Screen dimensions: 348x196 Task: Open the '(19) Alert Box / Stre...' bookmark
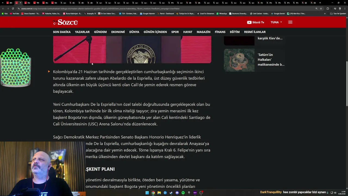pos(296,13)
